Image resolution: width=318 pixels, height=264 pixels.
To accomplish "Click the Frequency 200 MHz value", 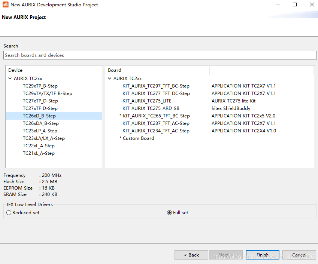I will 52,175.
